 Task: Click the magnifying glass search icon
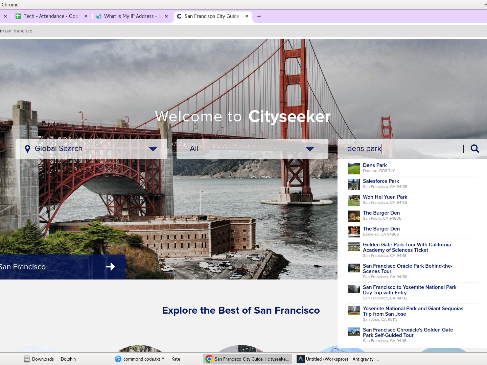click(x=474, y=149)
